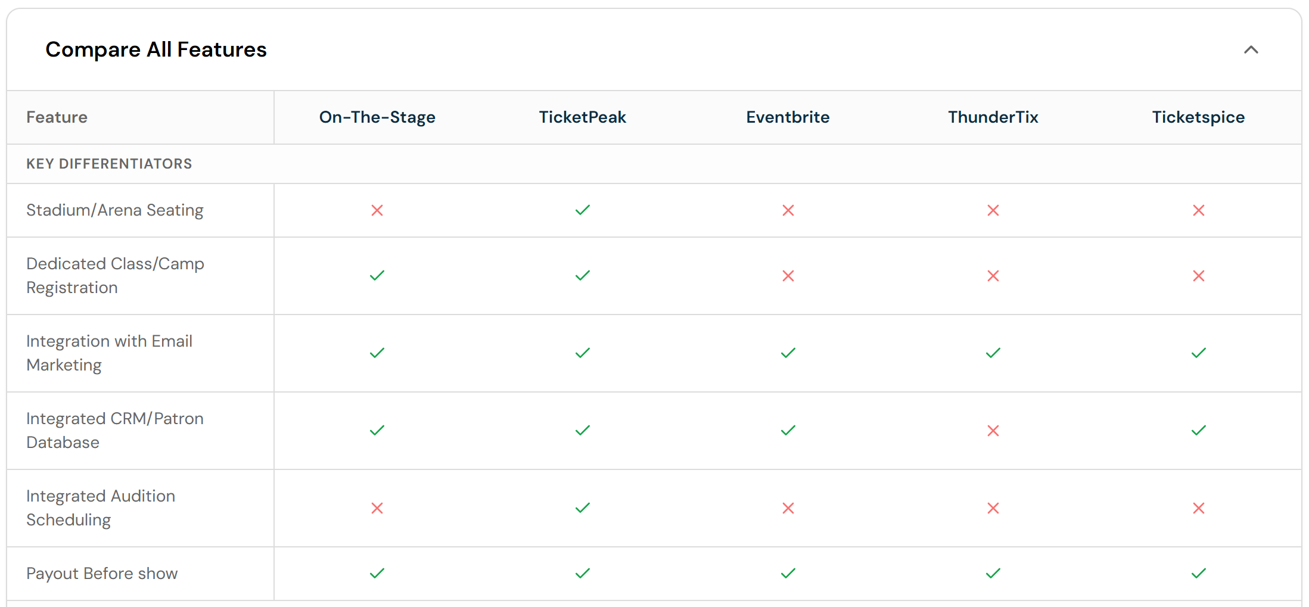The height and width of the screenshot is (607, 1309).
Task: Click Eventbrite red X for Stadium/Arena Seating
Action: click(788, 210)
